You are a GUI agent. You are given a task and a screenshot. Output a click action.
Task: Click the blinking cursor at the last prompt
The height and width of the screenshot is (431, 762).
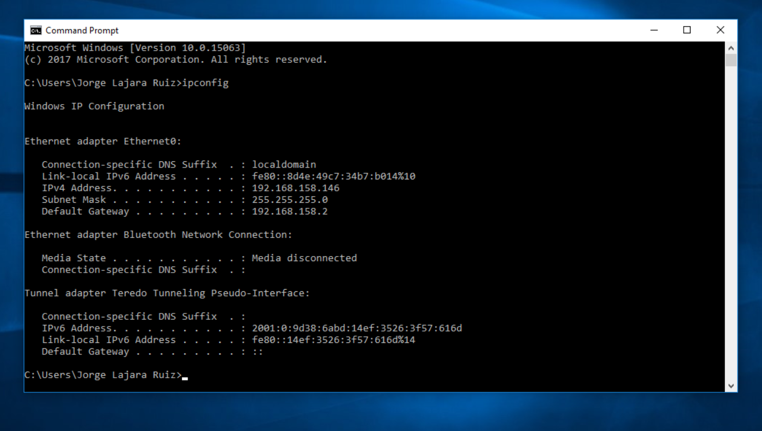pyautogui.click(x=185, y=378)
